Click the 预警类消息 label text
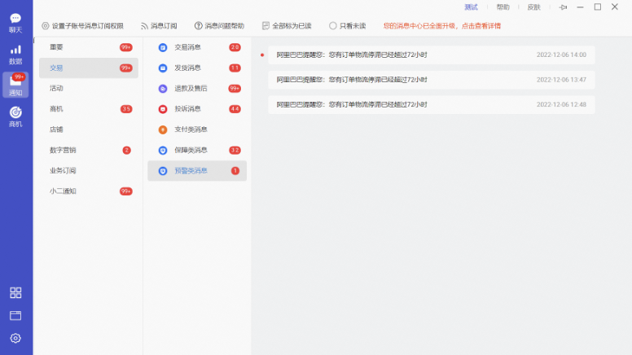The height and width of the screenshot is (355, 632). pyautogui.click(x=191, y=170)
